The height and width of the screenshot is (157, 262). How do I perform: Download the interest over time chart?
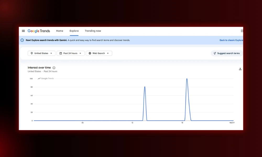point(240,69)
